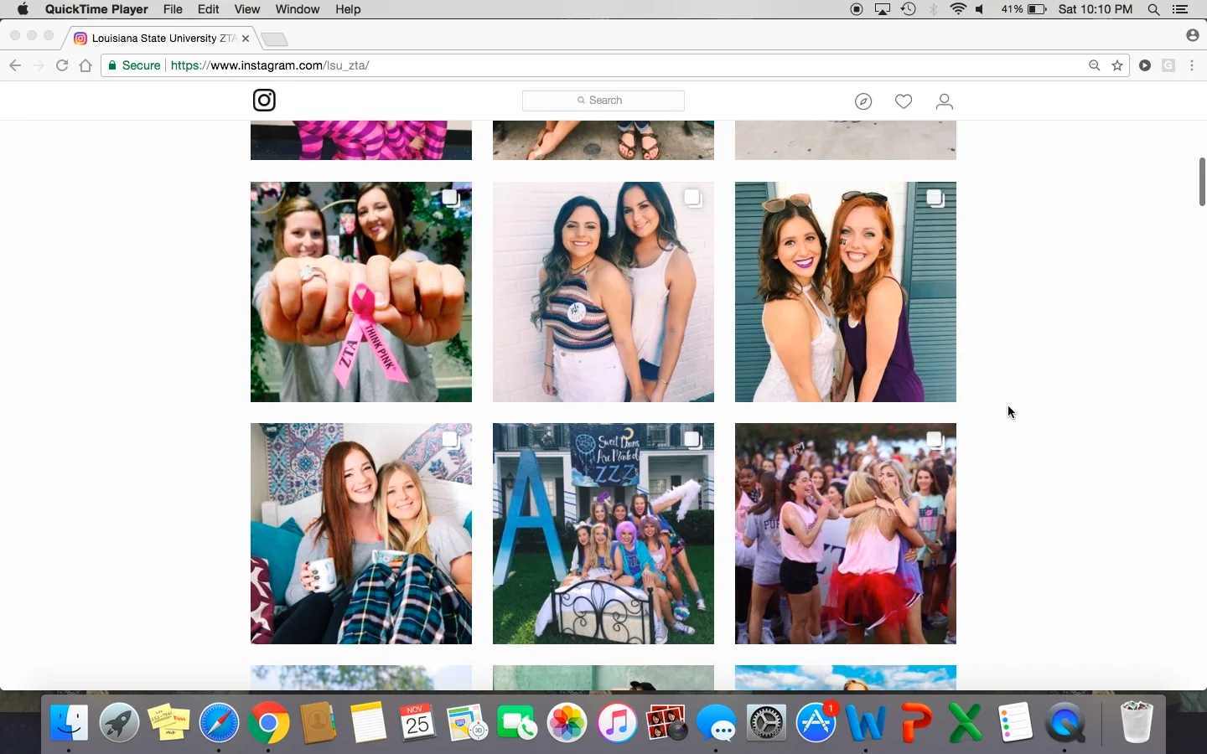Click the volume icon in menu bar
The width and height of the screenshot is (1207, 754).
981,9
